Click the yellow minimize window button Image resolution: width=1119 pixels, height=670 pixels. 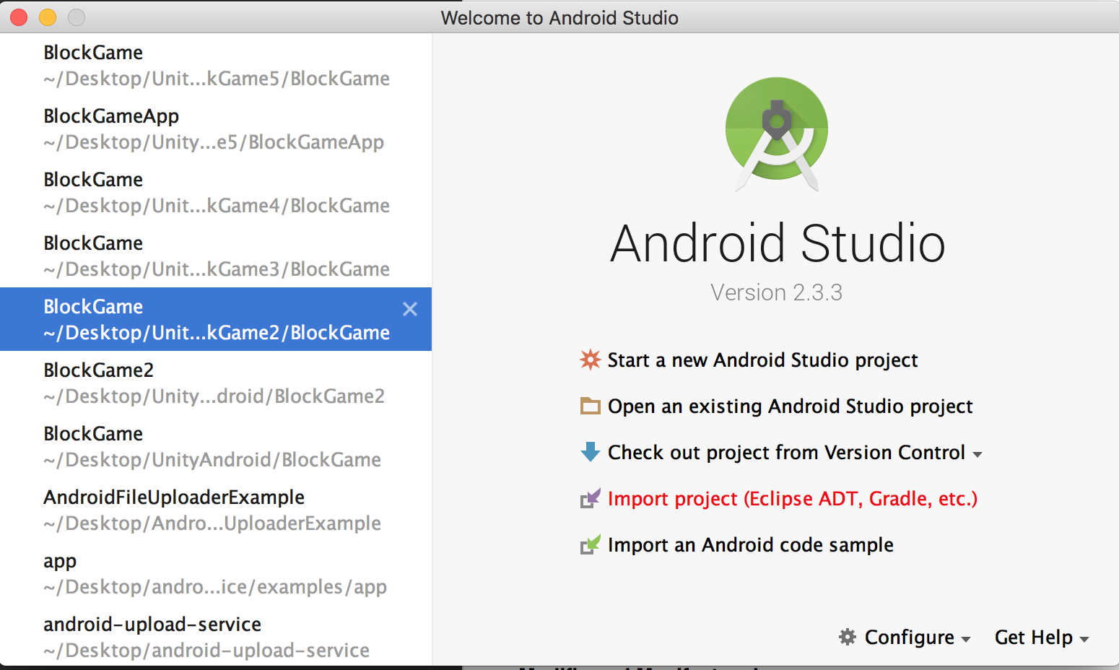coord(48,17)
